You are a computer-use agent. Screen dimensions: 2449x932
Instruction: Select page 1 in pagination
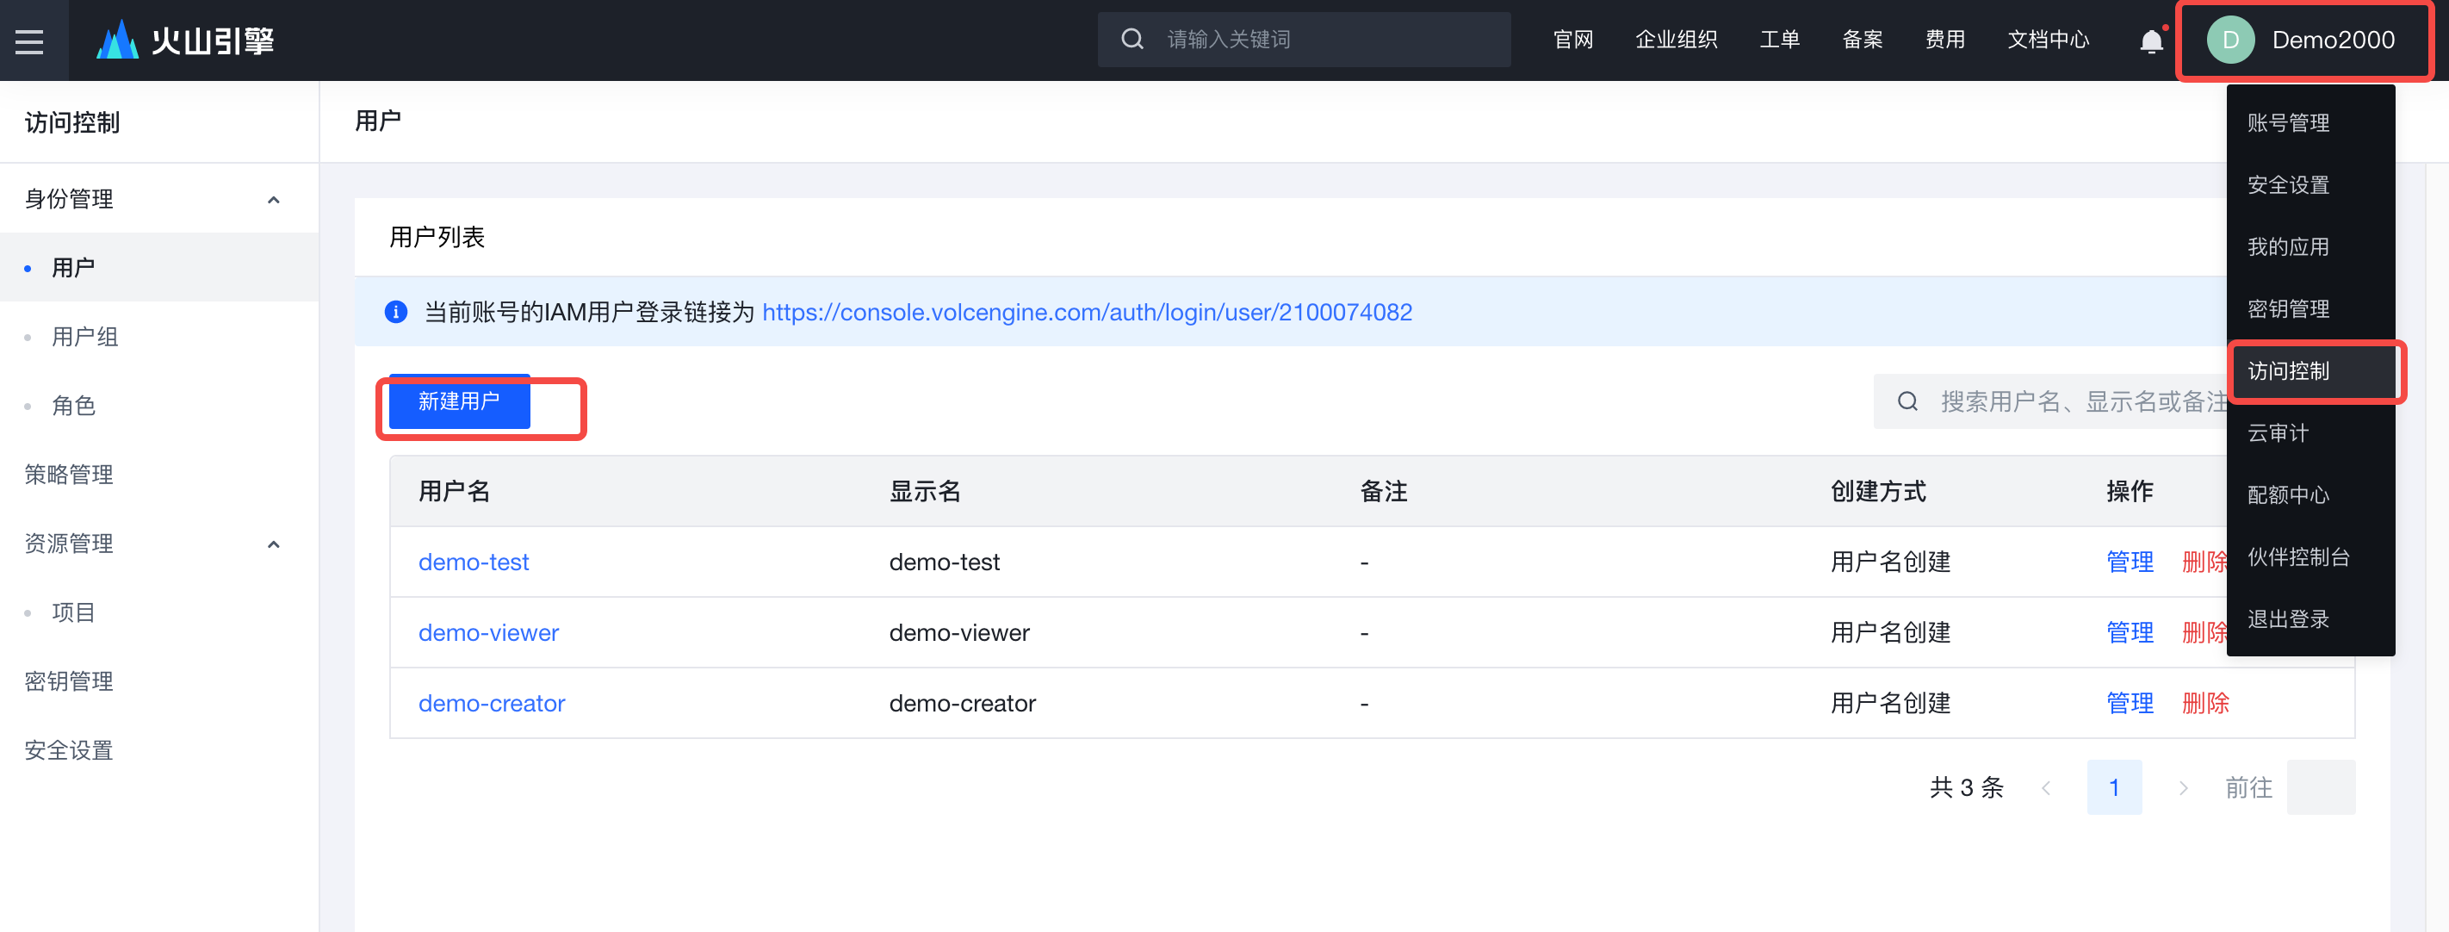2114,787
